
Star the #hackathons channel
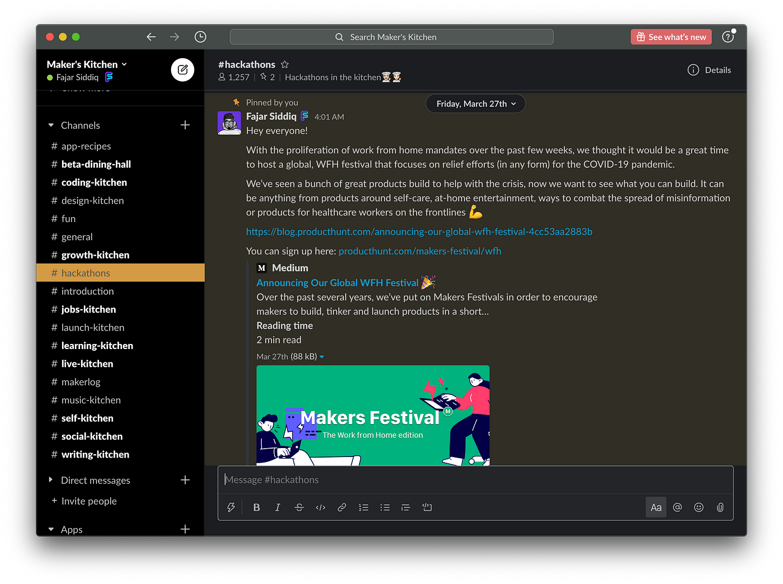tap(285, 64)
